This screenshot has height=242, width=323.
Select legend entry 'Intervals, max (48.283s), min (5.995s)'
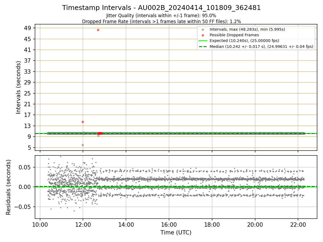[247, 29]
